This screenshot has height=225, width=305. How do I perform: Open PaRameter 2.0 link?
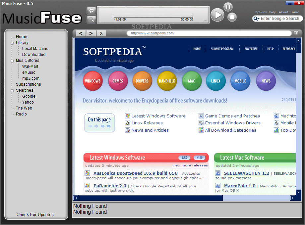pyautogui.click(x=110, y=186)
